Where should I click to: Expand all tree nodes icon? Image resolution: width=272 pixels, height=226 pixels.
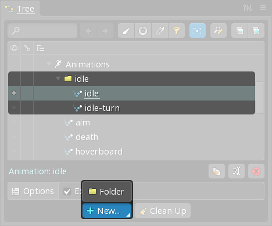click(x=256, y=31)
